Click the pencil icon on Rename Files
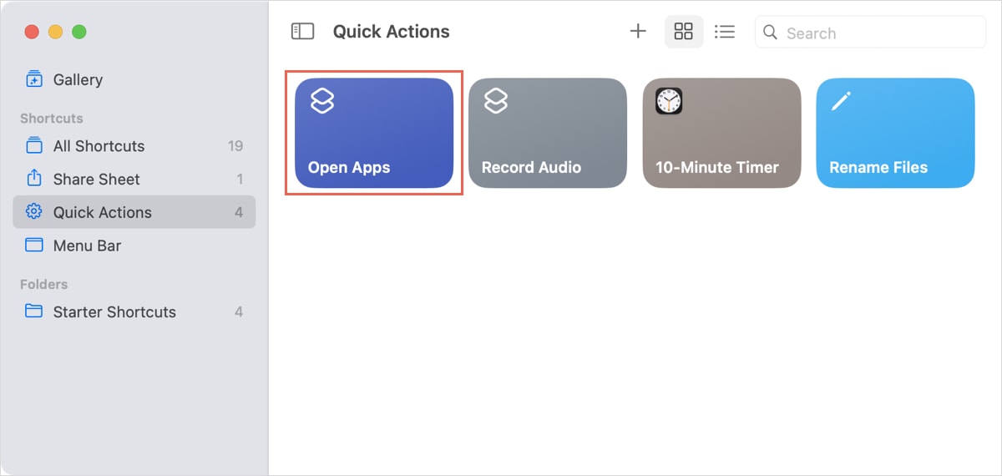The image size is (1002, 476). coord(841,101)
